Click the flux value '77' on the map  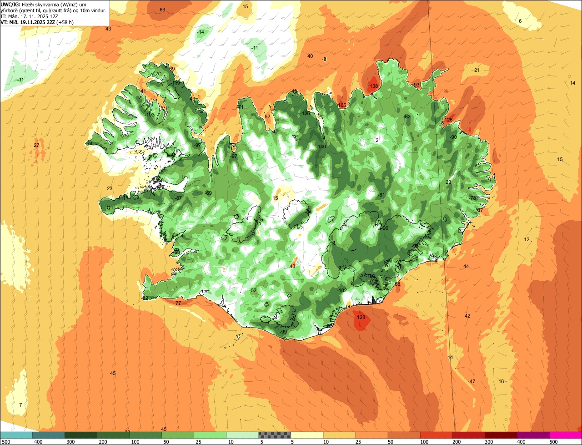[x=178, y=303]
